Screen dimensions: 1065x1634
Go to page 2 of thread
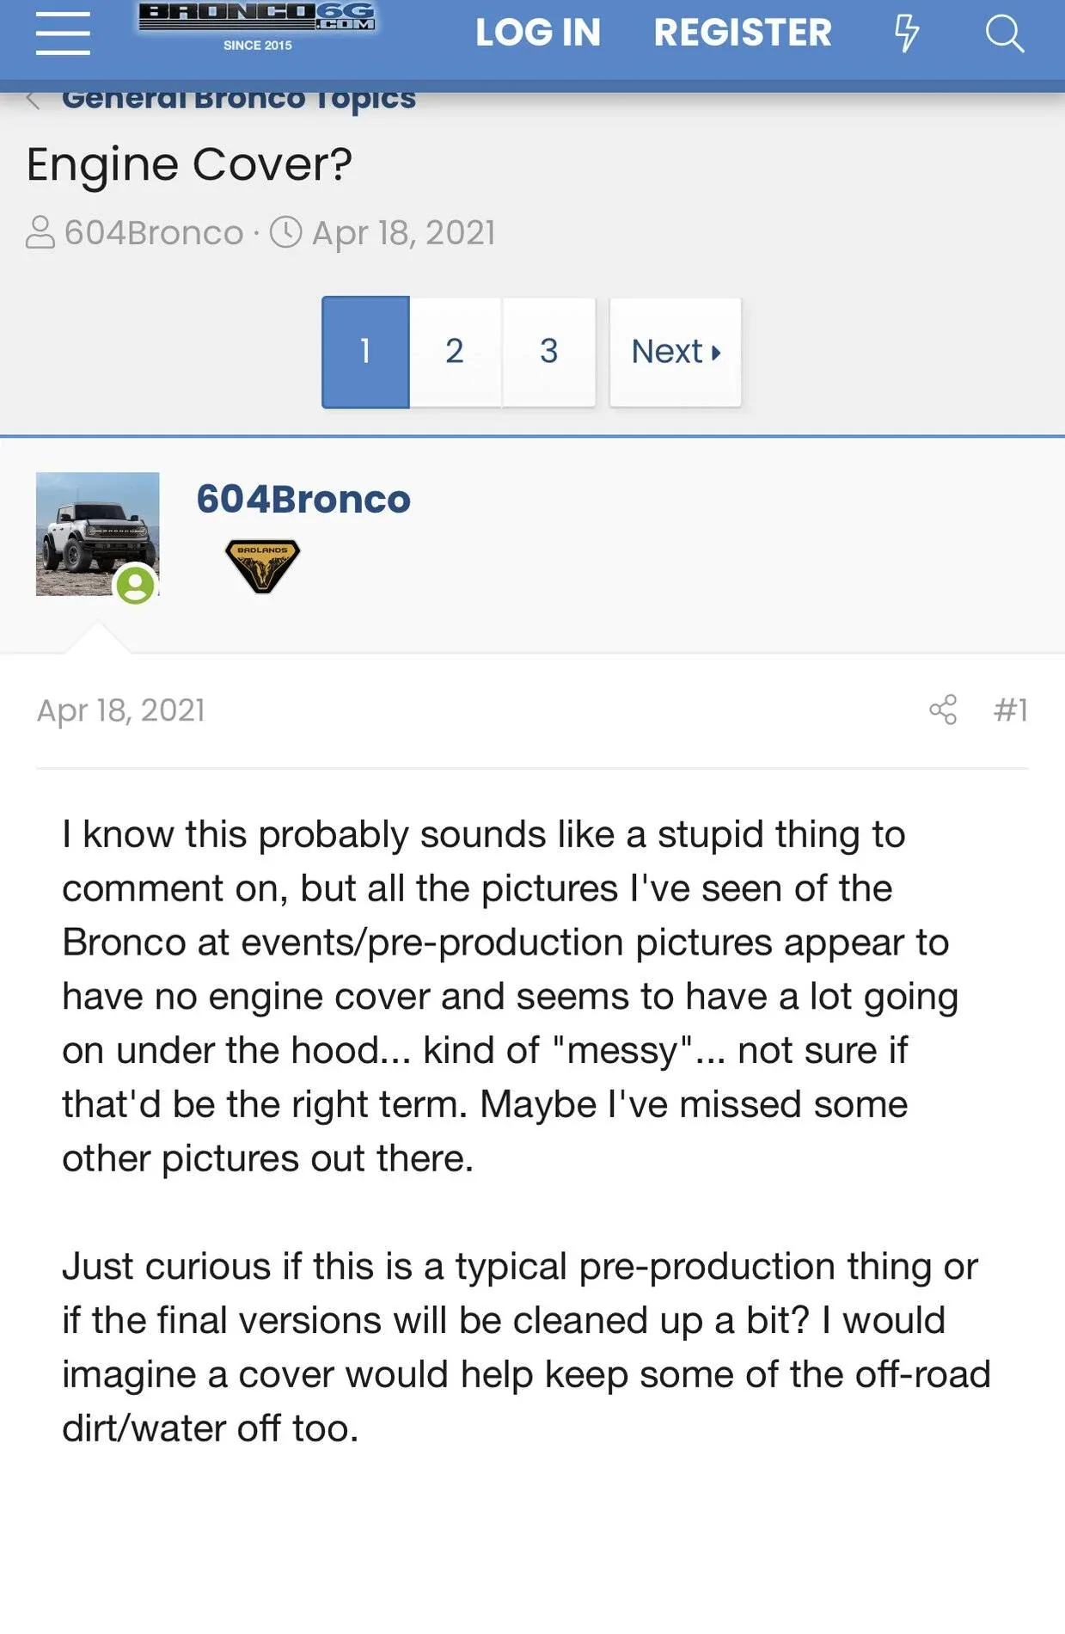[x=455, y=352]
